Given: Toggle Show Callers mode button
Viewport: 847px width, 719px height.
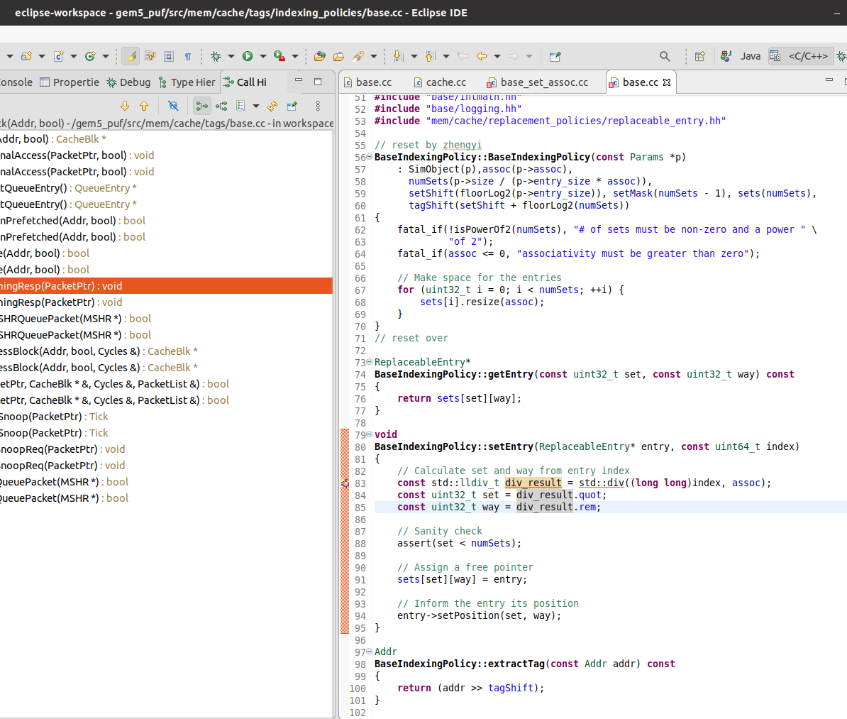Looking at the screenshot, I should click(202, 106).
